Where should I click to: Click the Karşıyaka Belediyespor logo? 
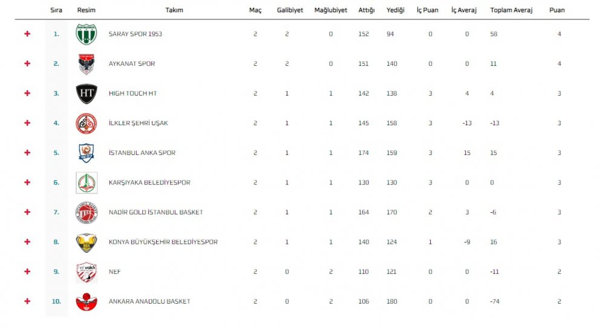pos(87,183)
